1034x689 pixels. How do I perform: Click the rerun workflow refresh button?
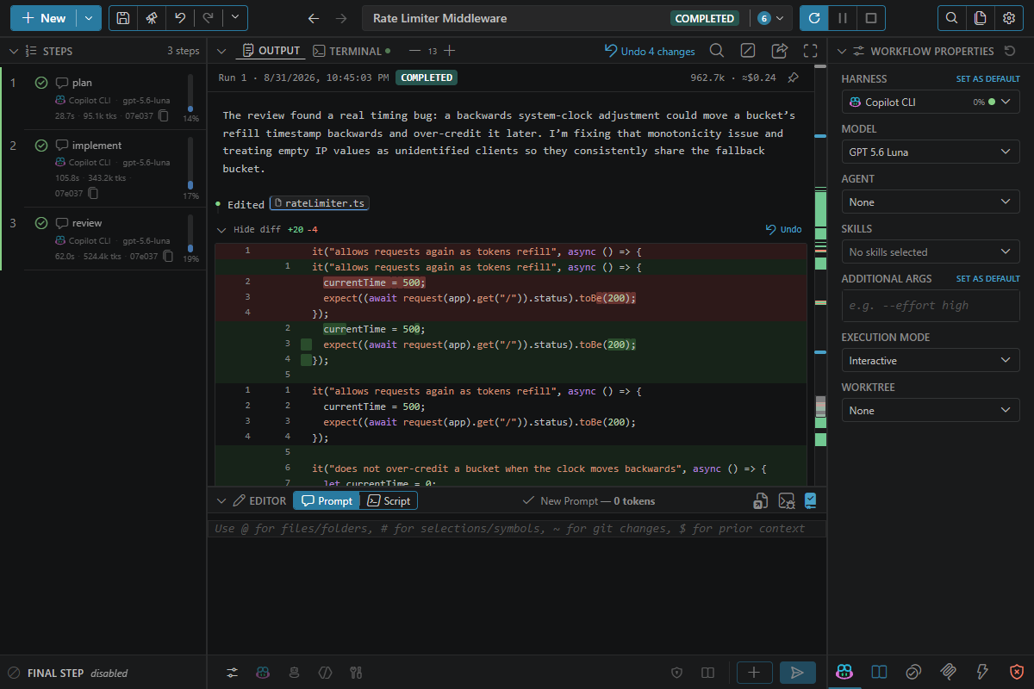[813, 18]
